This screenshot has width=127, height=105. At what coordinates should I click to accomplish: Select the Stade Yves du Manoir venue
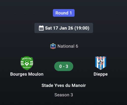coord(64,85)
